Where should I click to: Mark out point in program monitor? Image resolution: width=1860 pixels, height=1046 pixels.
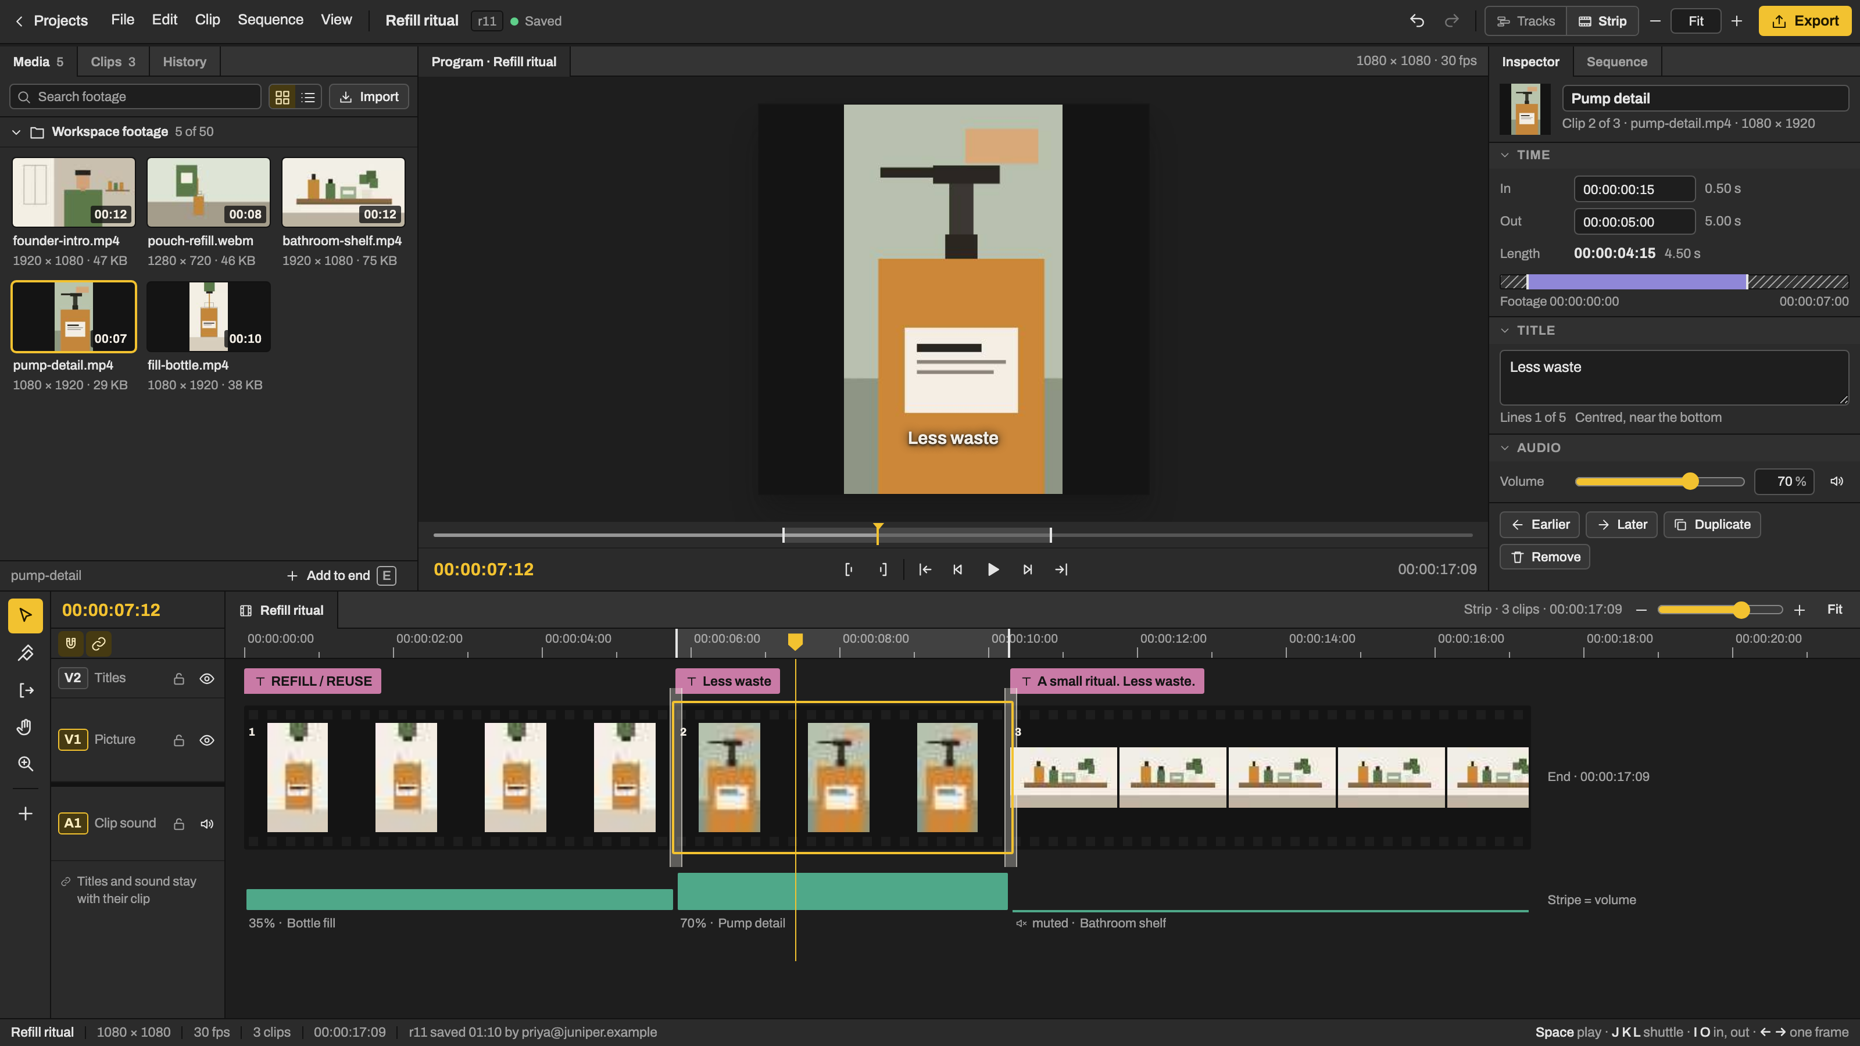pyautogui.click(x=882, y=569)
